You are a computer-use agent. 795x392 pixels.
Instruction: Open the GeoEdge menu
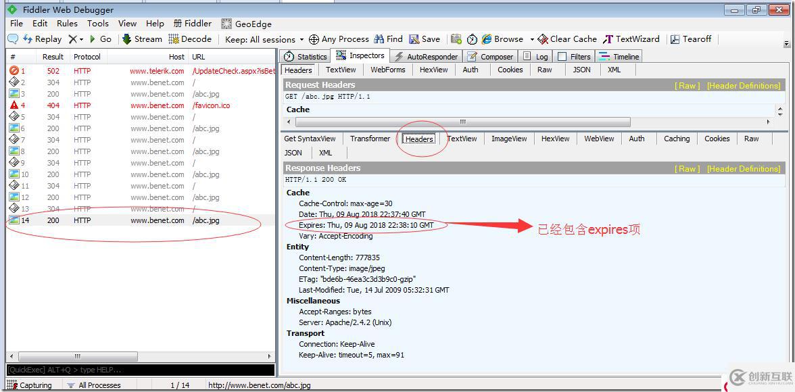(246, 24)
